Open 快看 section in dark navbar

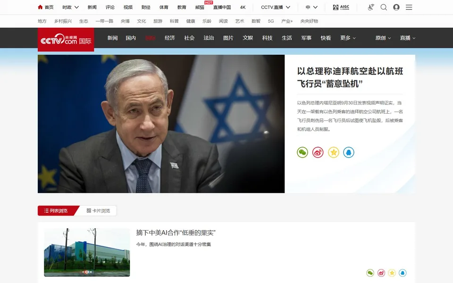coord(326,38)
